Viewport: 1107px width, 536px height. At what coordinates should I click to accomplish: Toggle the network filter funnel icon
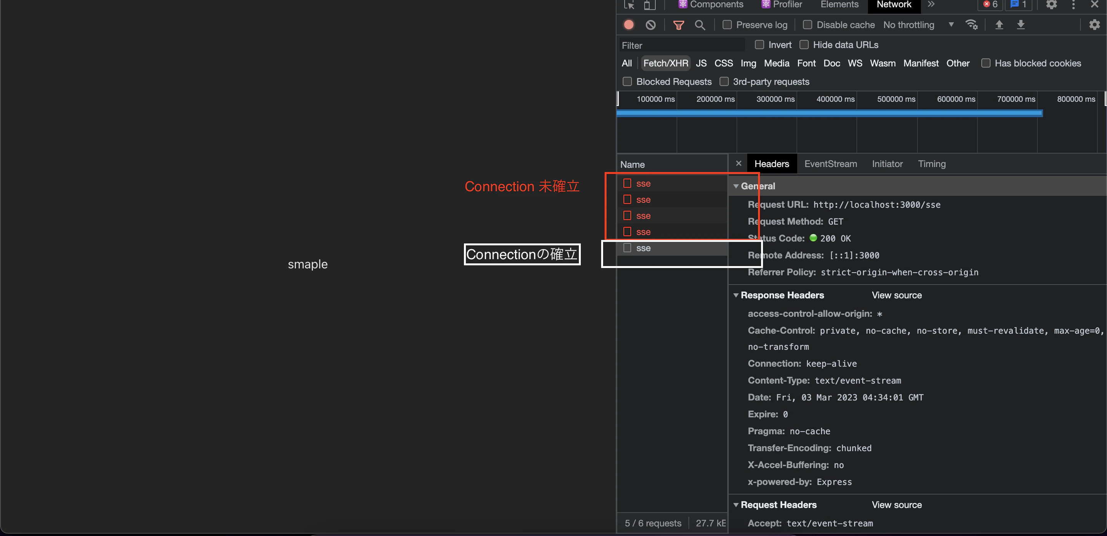(x=678, y=25)
